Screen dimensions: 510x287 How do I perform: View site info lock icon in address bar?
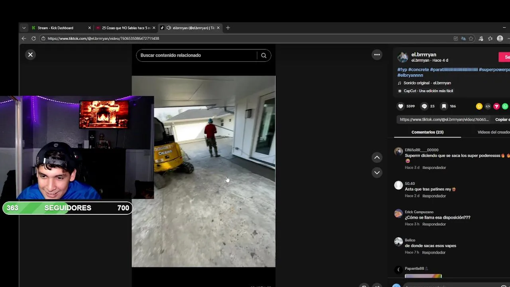[43, 38]
